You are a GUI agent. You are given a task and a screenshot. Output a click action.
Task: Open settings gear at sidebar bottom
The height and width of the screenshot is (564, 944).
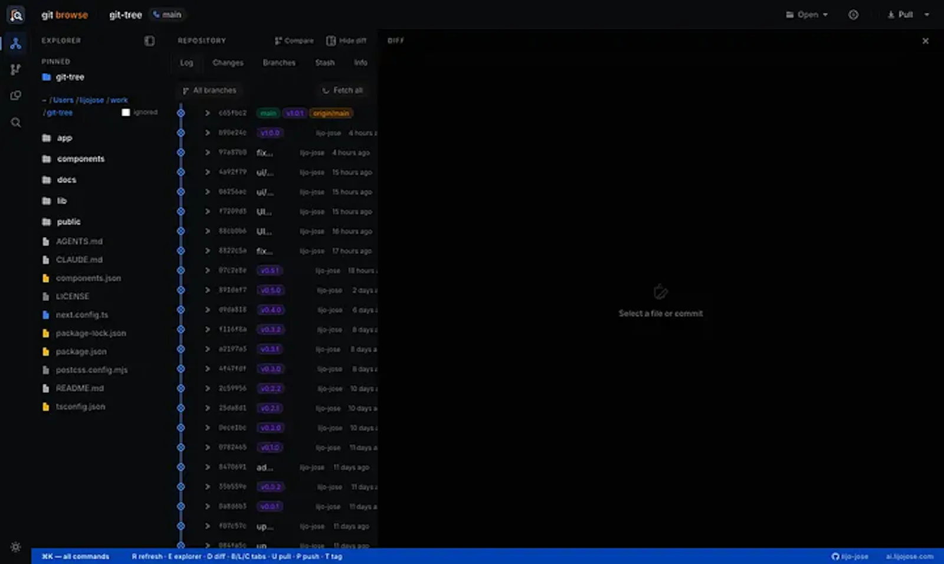click(x=16, y=547)
